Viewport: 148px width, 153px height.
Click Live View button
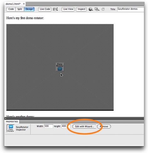click(68, 9)
